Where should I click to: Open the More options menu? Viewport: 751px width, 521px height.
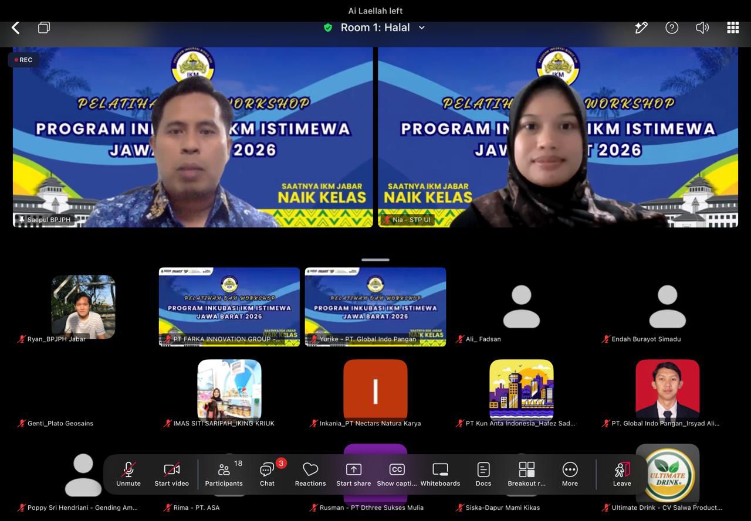(x=570, y=474)
